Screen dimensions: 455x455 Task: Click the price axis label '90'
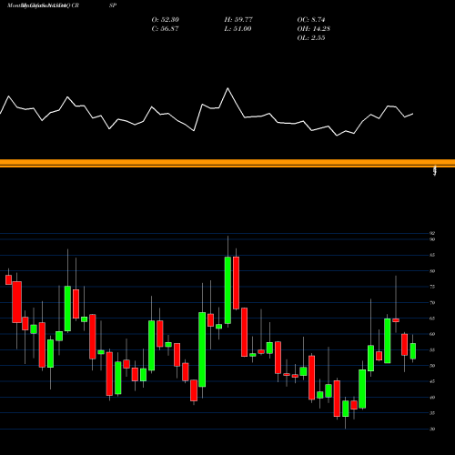(x=432, y=239)
